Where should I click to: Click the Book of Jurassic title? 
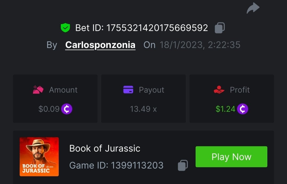pos(105,148)
